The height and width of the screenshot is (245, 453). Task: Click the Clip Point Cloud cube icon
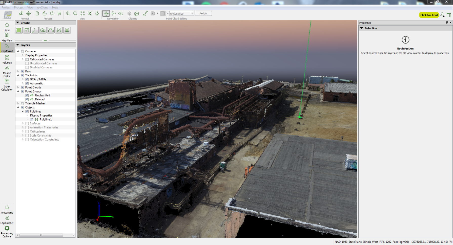(129, 13)
